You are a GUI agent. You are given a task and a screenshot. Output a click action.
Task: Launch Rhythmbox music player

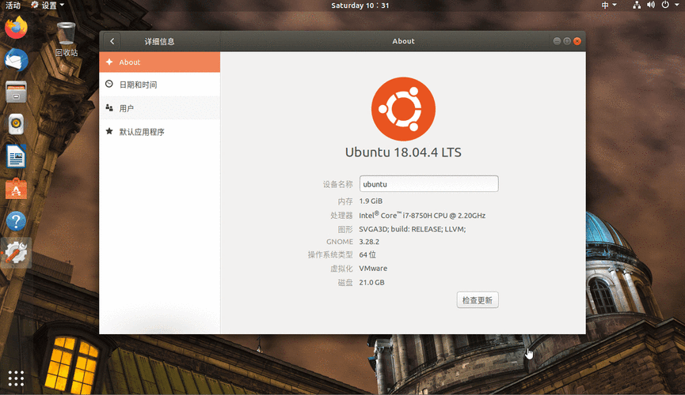pyautogui.click(x=16, y=124)
